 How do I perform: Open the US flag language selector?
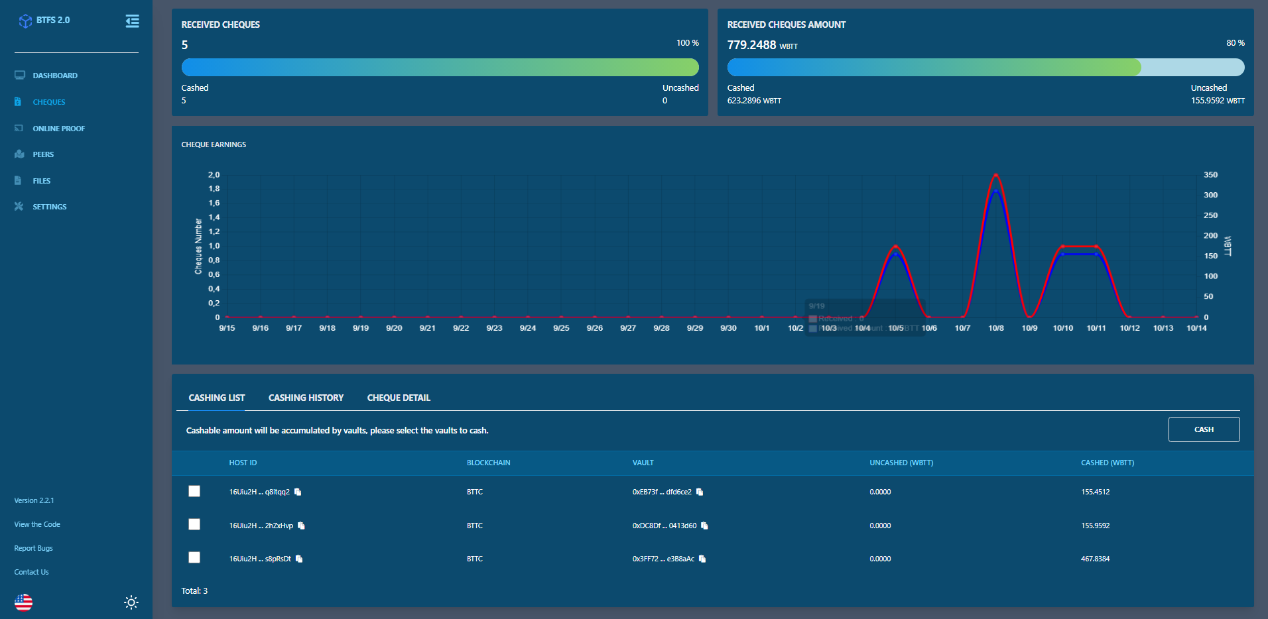(x=23, y=602)
